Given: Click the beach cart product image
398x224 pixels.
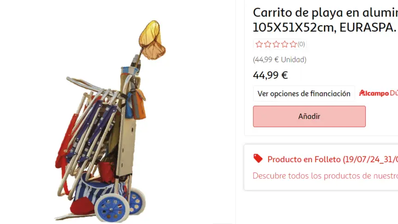Looking at the screenshot, I should pyautogui.click(x=110, y=120).
